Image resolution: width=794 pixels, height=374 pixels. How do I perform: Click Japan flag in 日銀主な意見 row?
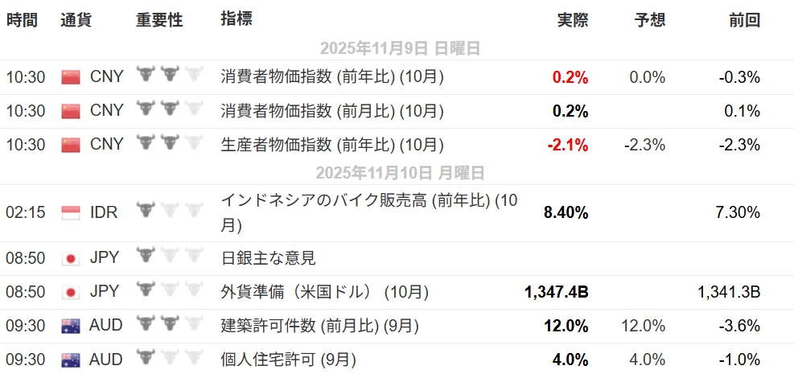tap(72, 258)
